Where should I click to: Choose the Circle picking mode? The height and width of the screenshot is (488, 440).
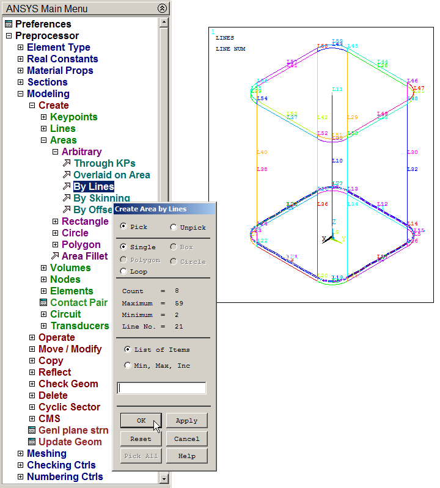click(x=174, y=261)
